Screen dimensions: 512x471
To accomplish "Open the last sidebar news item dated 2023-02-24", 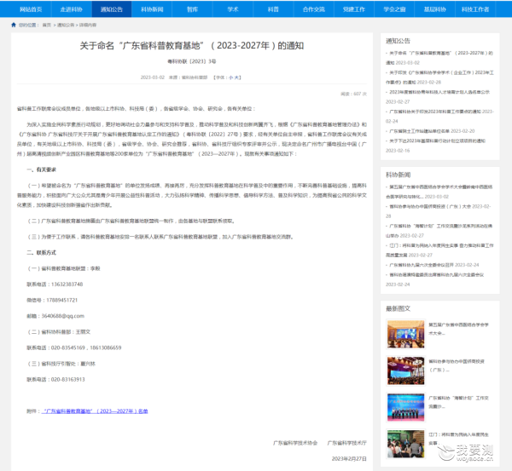I will [x=435, y=279].
